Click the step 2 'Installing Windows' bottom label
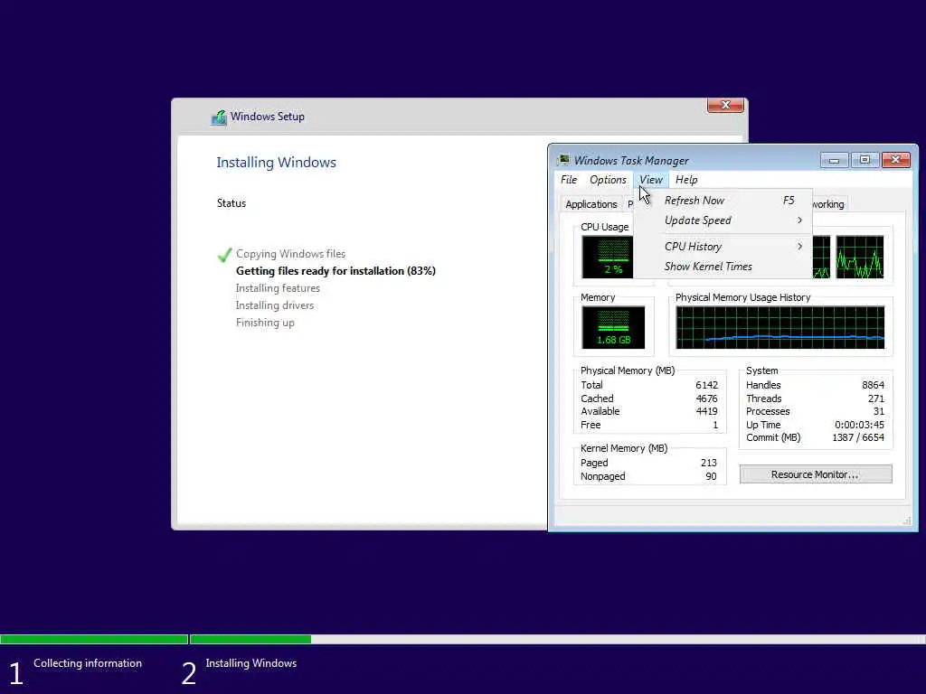Viewport: 926px width, 694px height. coord(251,663)
